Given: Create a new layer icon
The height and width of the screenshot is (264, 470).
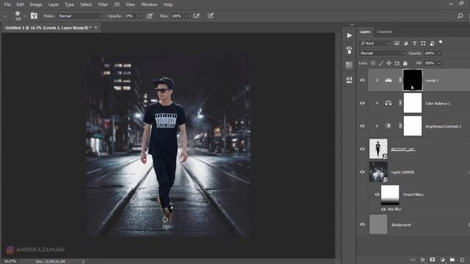Looking at the screenshot, I should 462,260.
